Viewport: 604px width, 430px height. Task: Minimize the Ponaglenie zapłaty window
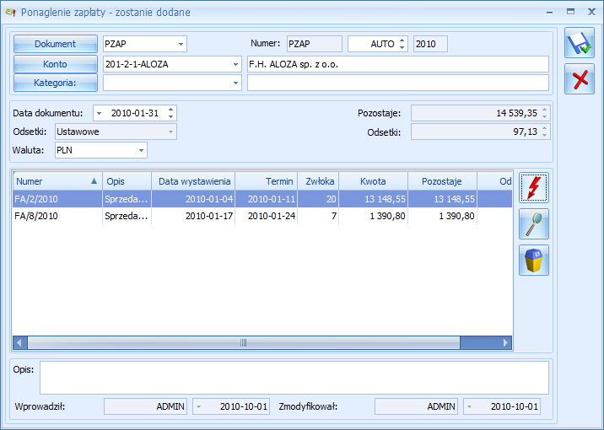550,13
